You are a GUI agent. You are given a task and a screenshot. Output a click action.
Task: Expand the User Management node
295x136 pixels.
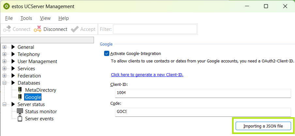(x=5, y=61)
